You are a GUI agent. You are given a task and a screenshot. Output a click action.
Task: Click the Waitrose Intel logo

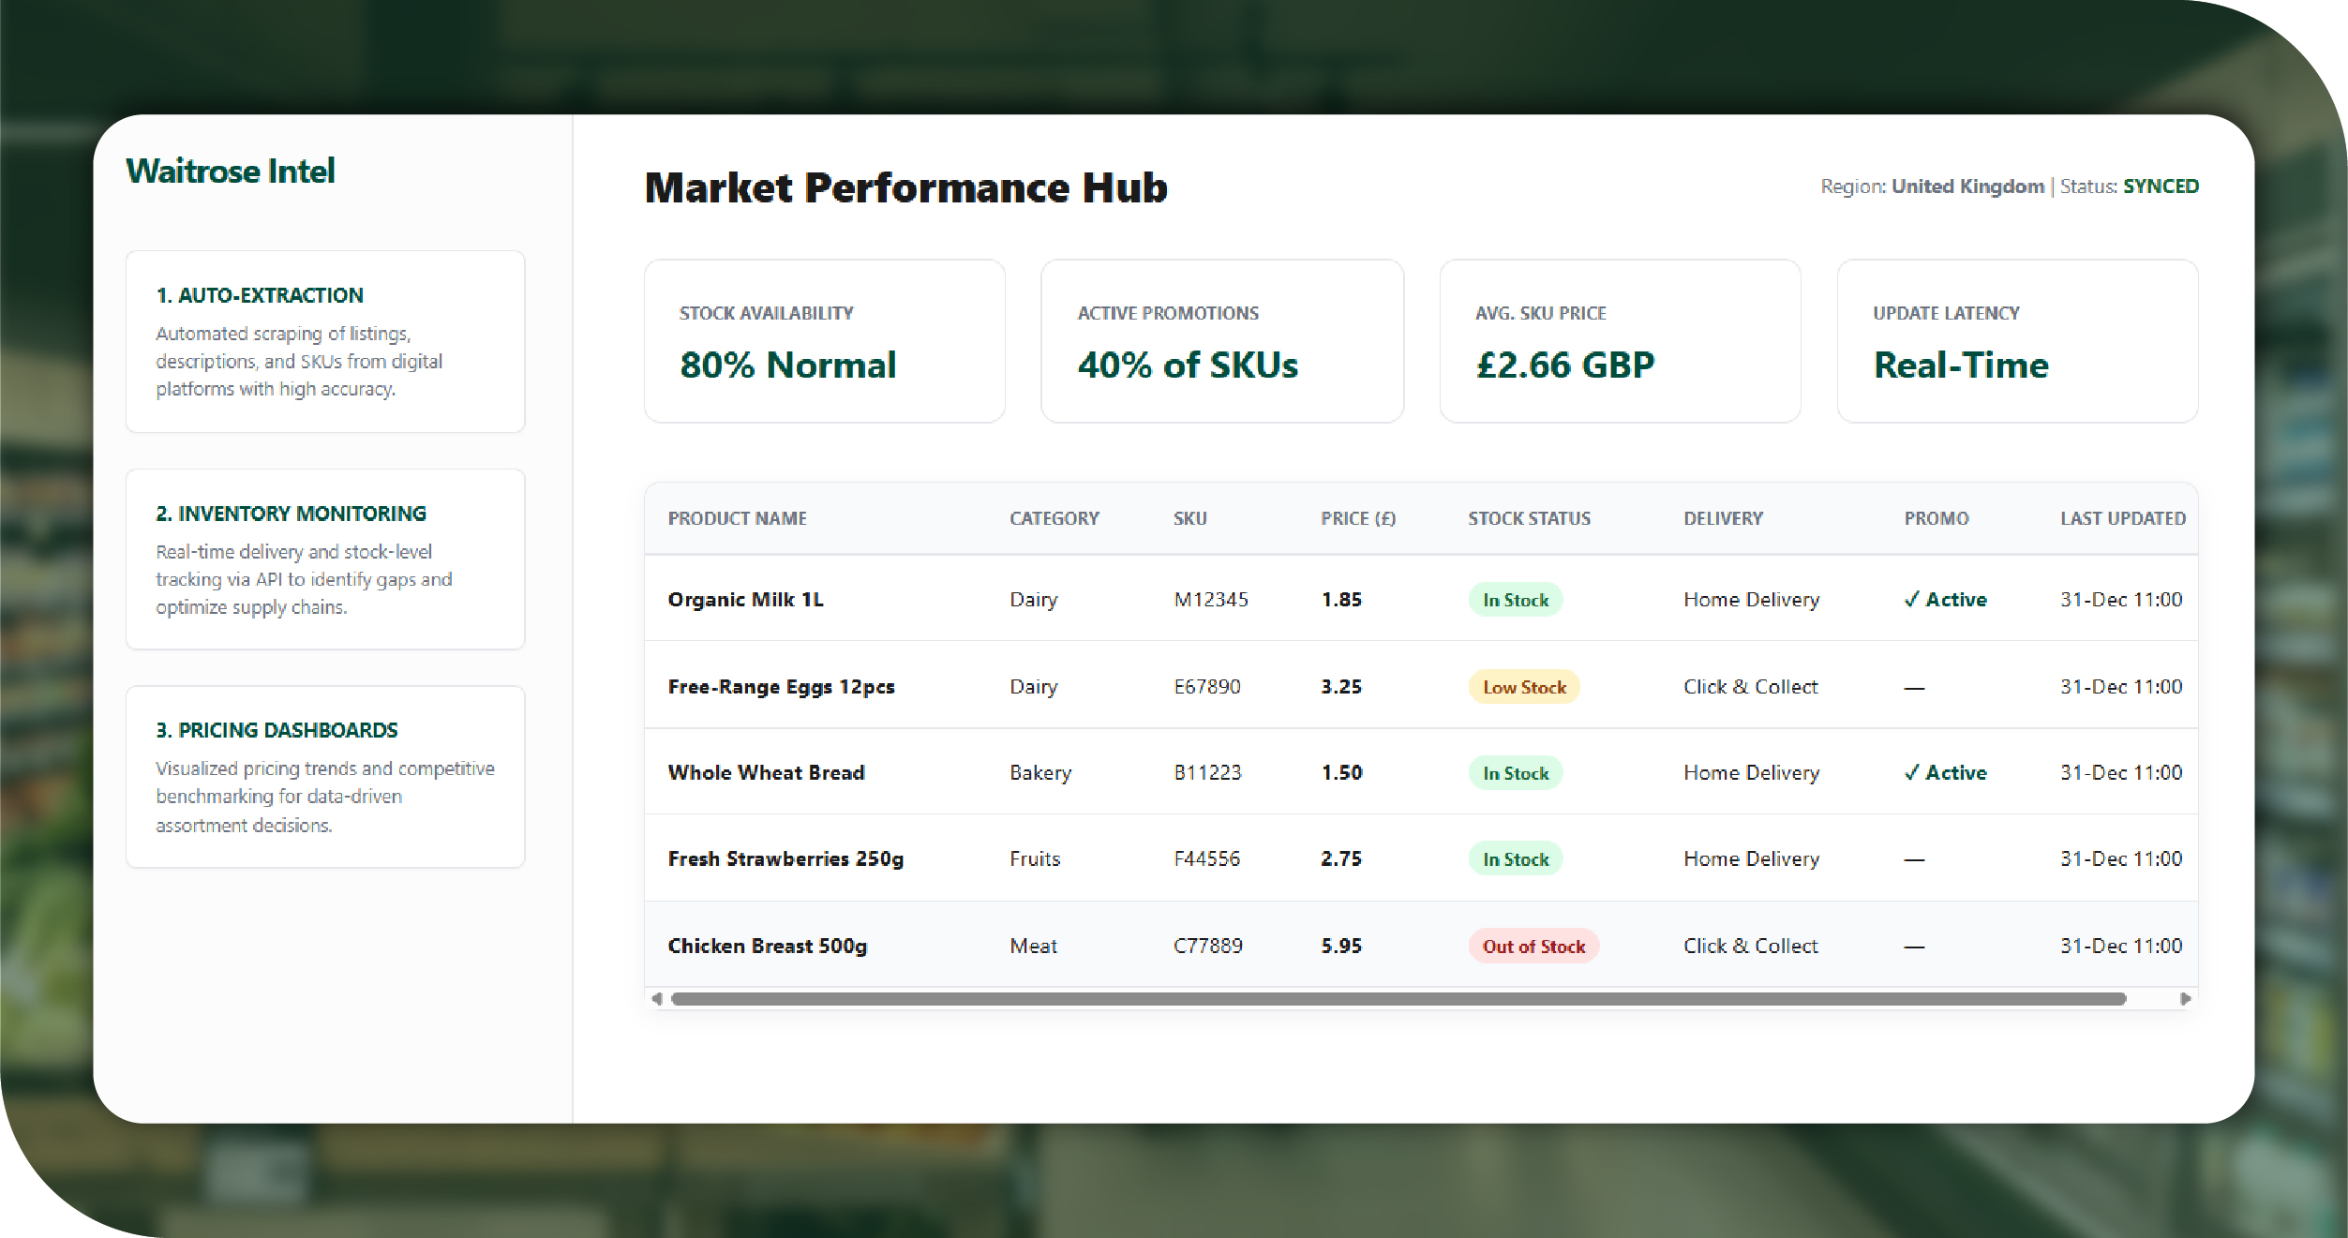[231, 172]
